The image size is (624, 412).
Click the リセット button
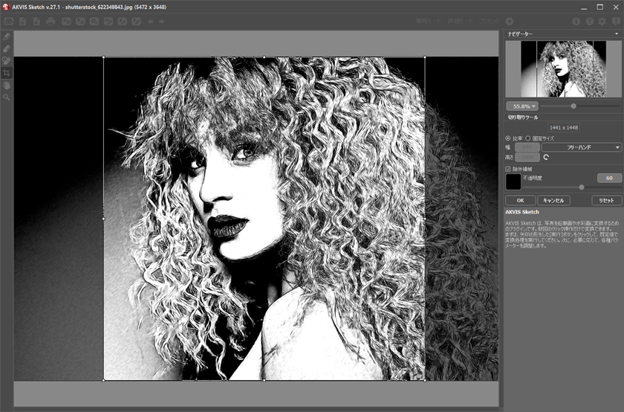pyautogui.click(x=607, y=200)
